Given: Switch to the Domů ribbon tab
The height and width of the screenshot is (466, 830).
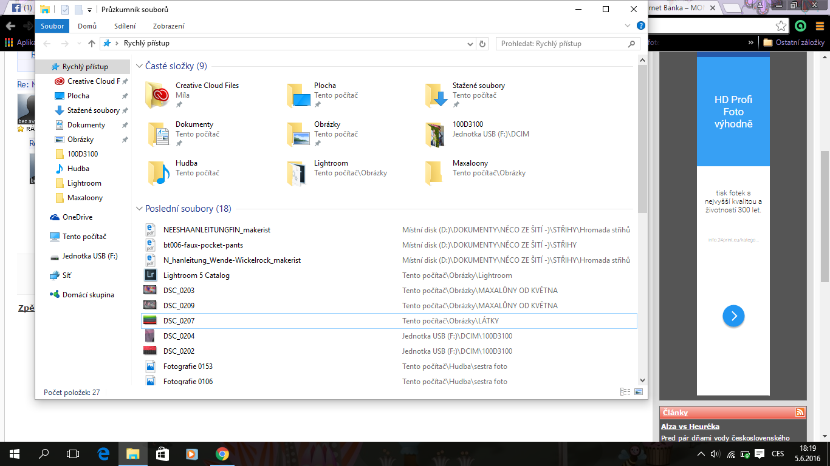Looking at the screenshot, I should [x=87, y=26].
